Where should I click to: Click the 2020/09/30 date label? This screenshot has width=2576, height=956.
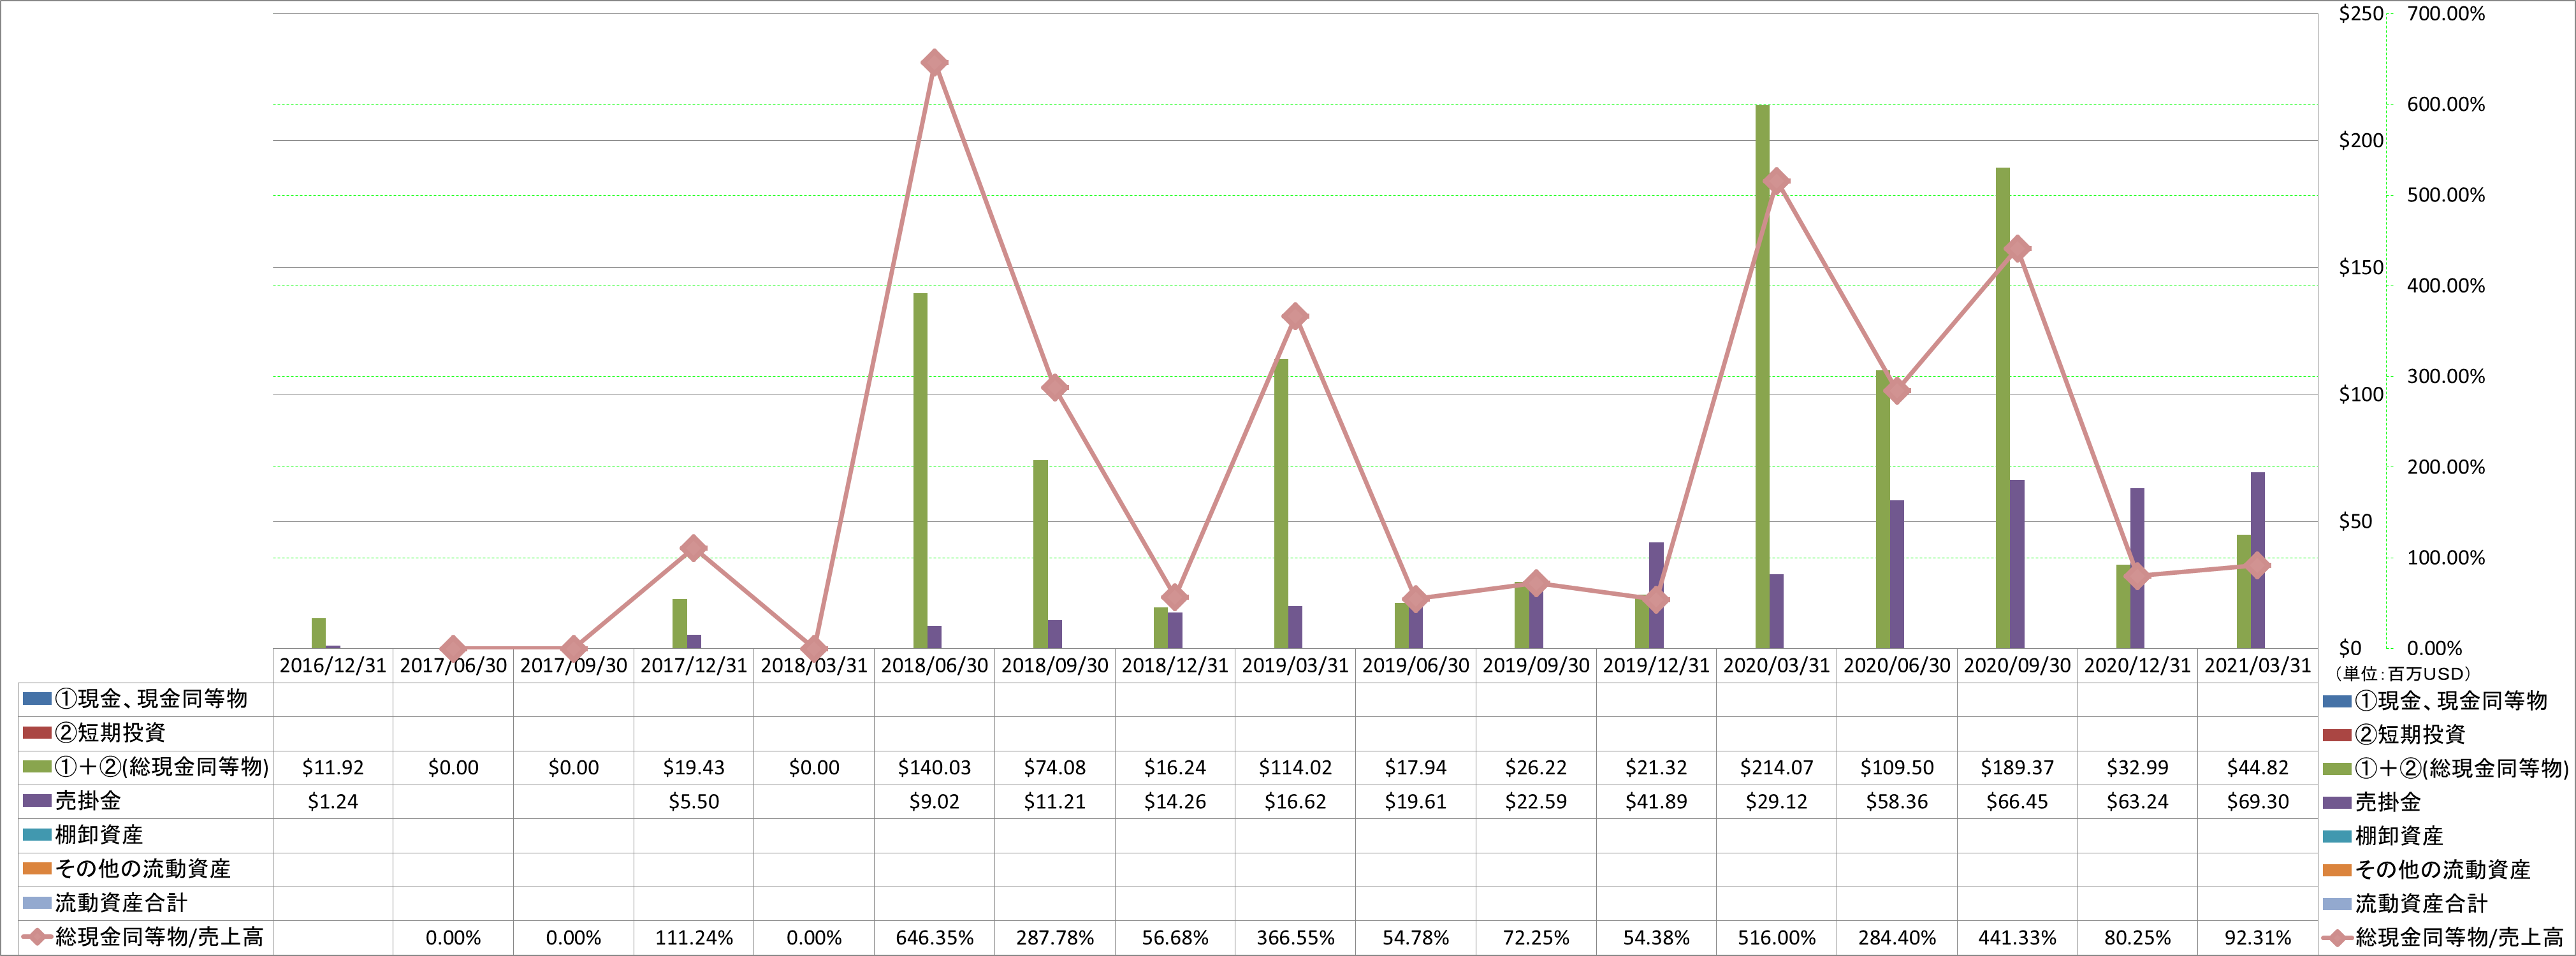2017,665
